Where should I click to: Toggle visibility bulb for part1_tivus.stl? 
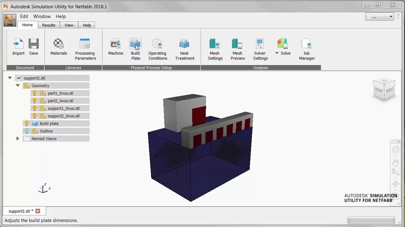pyautogui.click(x=34, y=93)
